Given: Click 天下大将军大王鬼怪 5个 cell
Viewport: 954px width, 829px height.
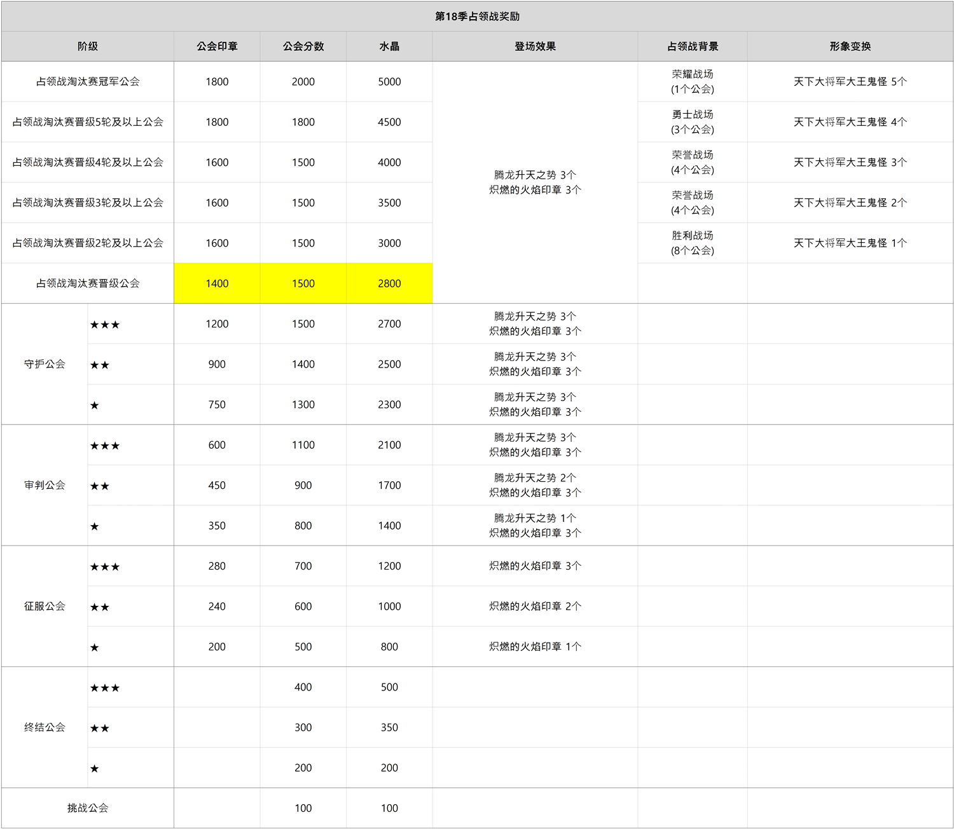Looking at the screenshot, I should tap(850, 81).
